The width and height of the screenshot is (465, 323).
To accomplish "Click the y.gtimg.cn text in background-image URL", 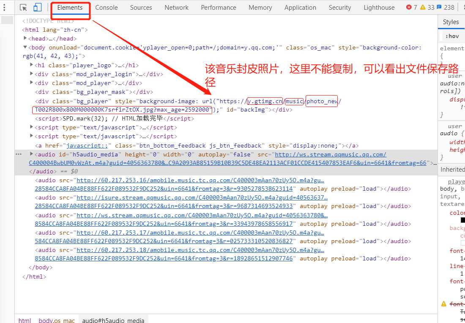I will click(x=265, y=101).
